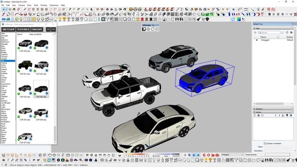Adjust the shadow time-of-day slider
Viewport: 297px width, 167px height.
coord(166,154)
